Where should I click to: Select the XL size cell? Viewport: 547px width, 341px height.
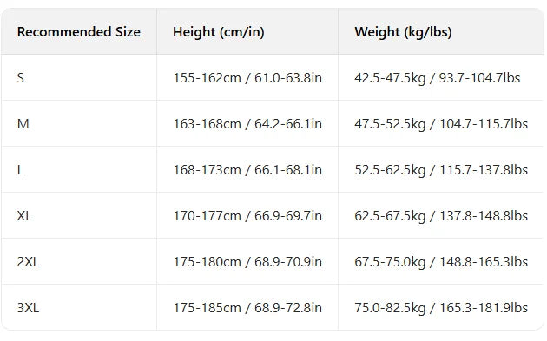click(x=79, y=215)
